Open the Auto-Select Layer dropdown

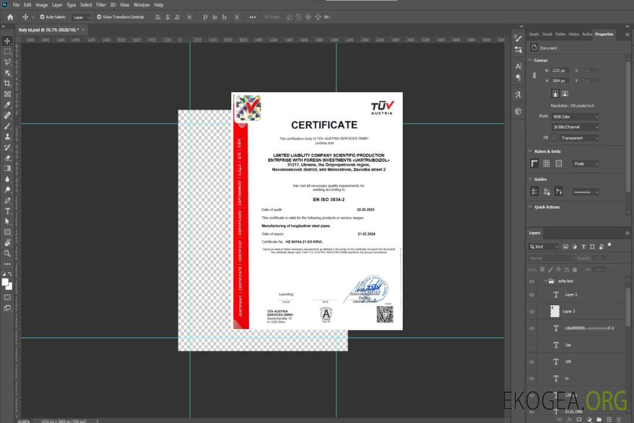(81, 17)
